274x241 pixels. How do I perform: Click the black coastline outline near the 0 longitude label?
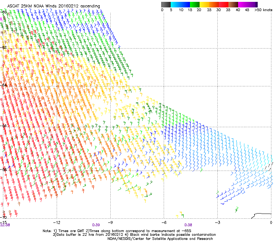(261, 215)
